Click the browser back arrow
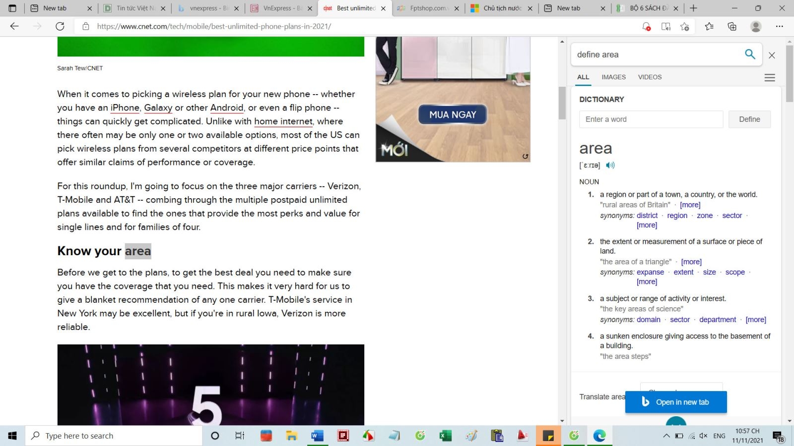The width and height of the screenshot is (794, 446). [x=14, y=26]
